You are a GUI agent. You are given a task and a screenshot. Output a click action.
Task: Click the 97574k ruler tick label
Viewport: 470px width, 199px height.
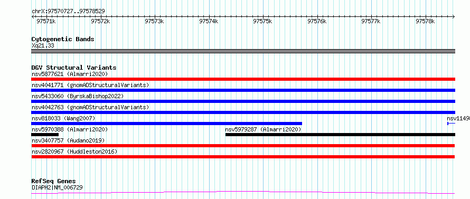(209, 21)
